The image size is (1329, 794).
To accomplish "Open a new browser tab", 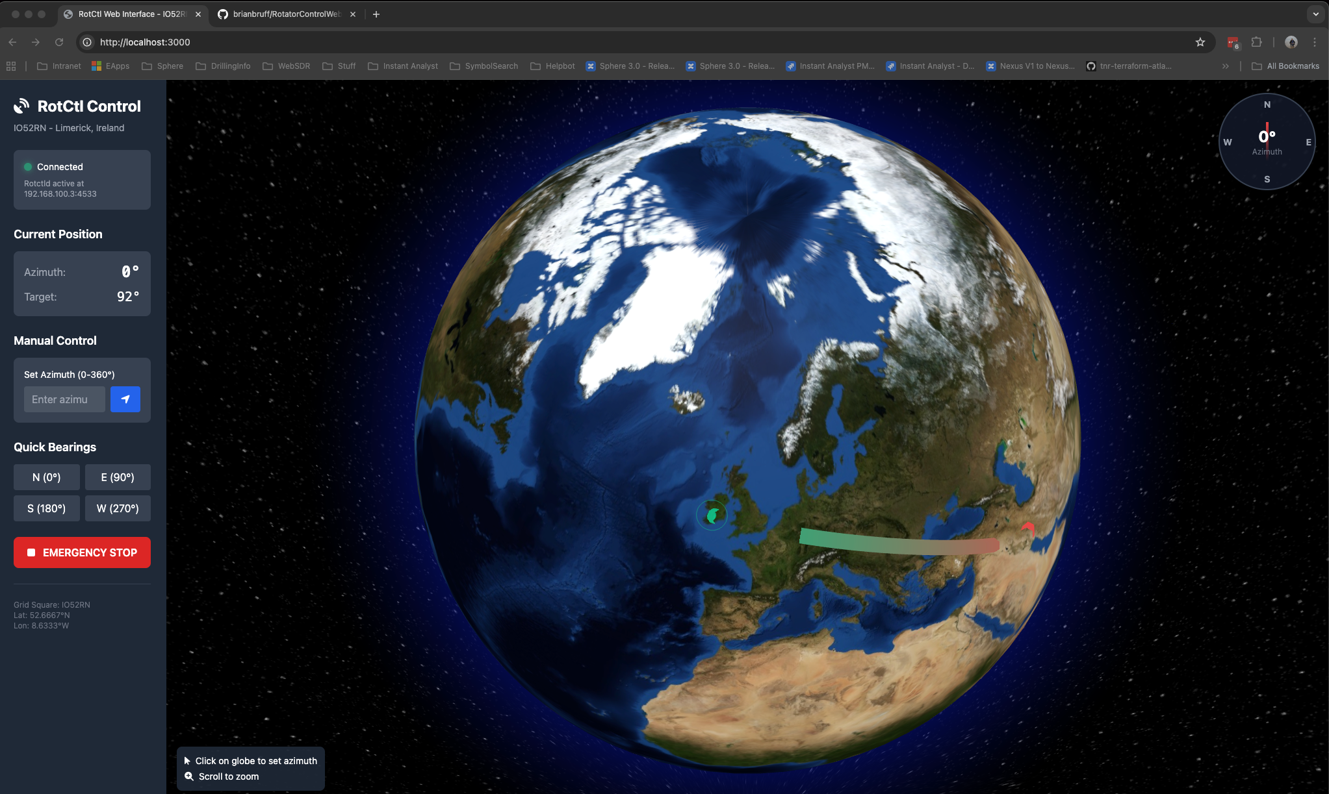I will 376,14.
